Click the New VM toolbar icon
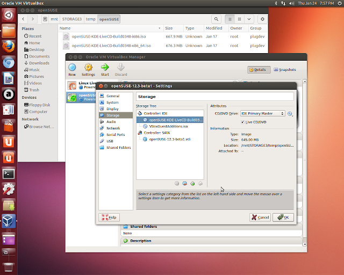Screen dimensions: 344x275 pyautogui.click(x=72, y=69)
